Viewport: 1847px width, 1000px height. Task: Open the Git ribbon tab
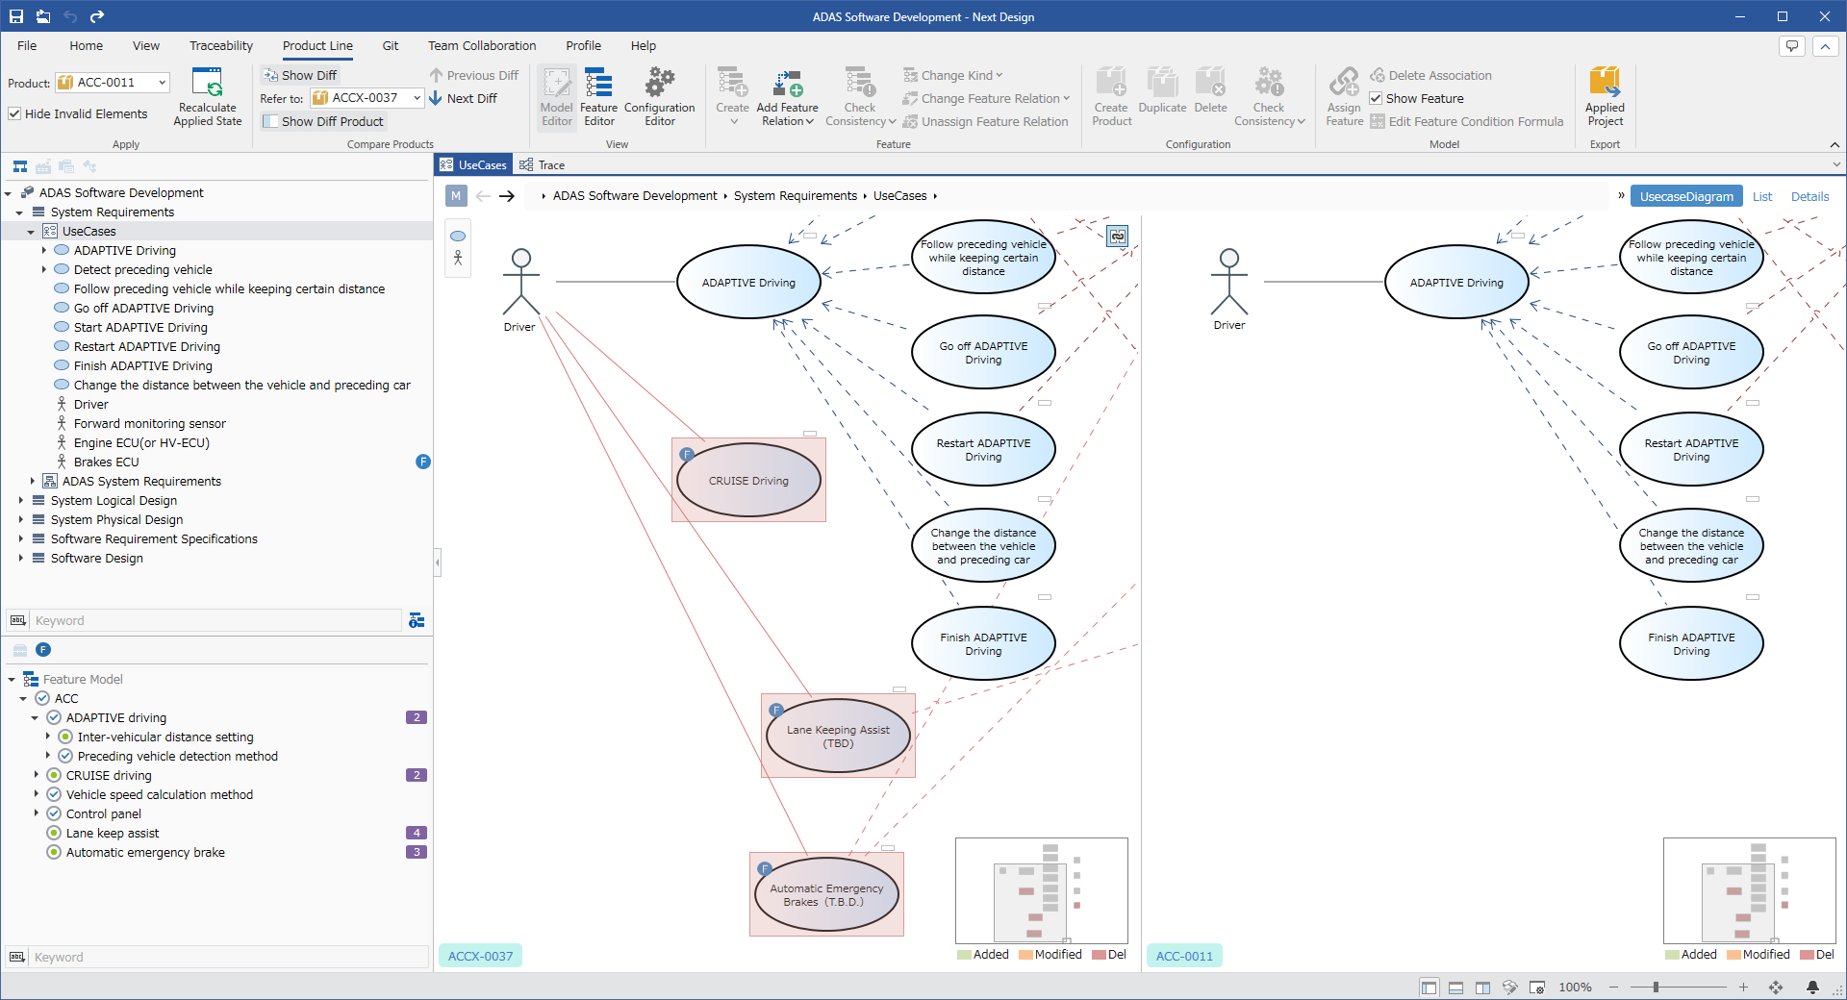tap(390, 45)
